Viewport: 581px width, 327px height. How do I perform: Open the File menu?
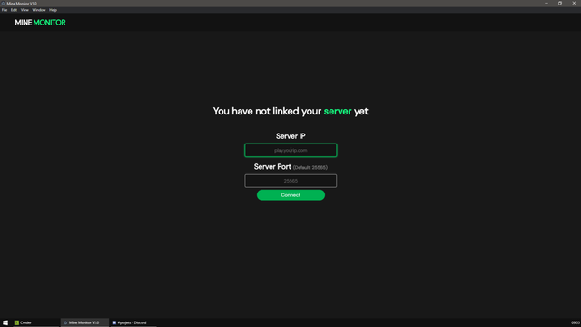[x=5, y=10]
